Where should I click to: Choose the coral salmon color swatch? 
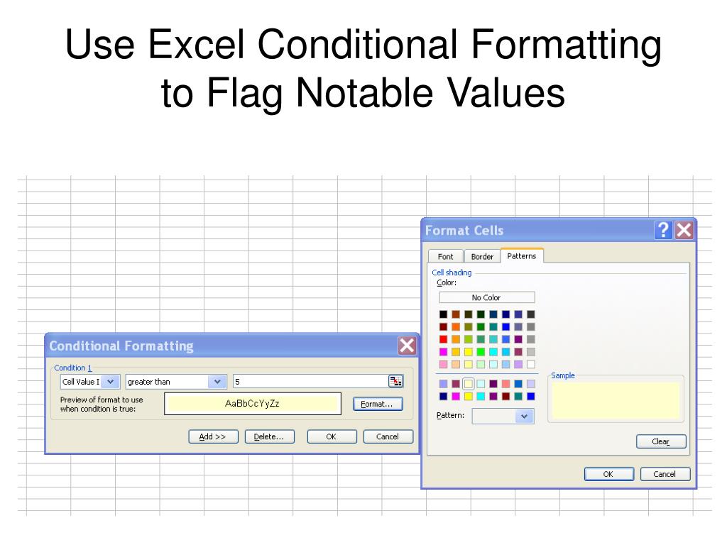pyautogui.click(x=505, y=384)
